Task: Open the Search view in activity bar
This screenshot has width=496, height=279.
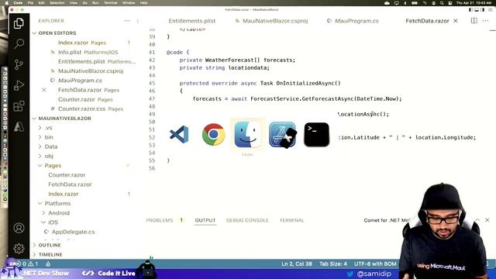Action: point(19,43)
